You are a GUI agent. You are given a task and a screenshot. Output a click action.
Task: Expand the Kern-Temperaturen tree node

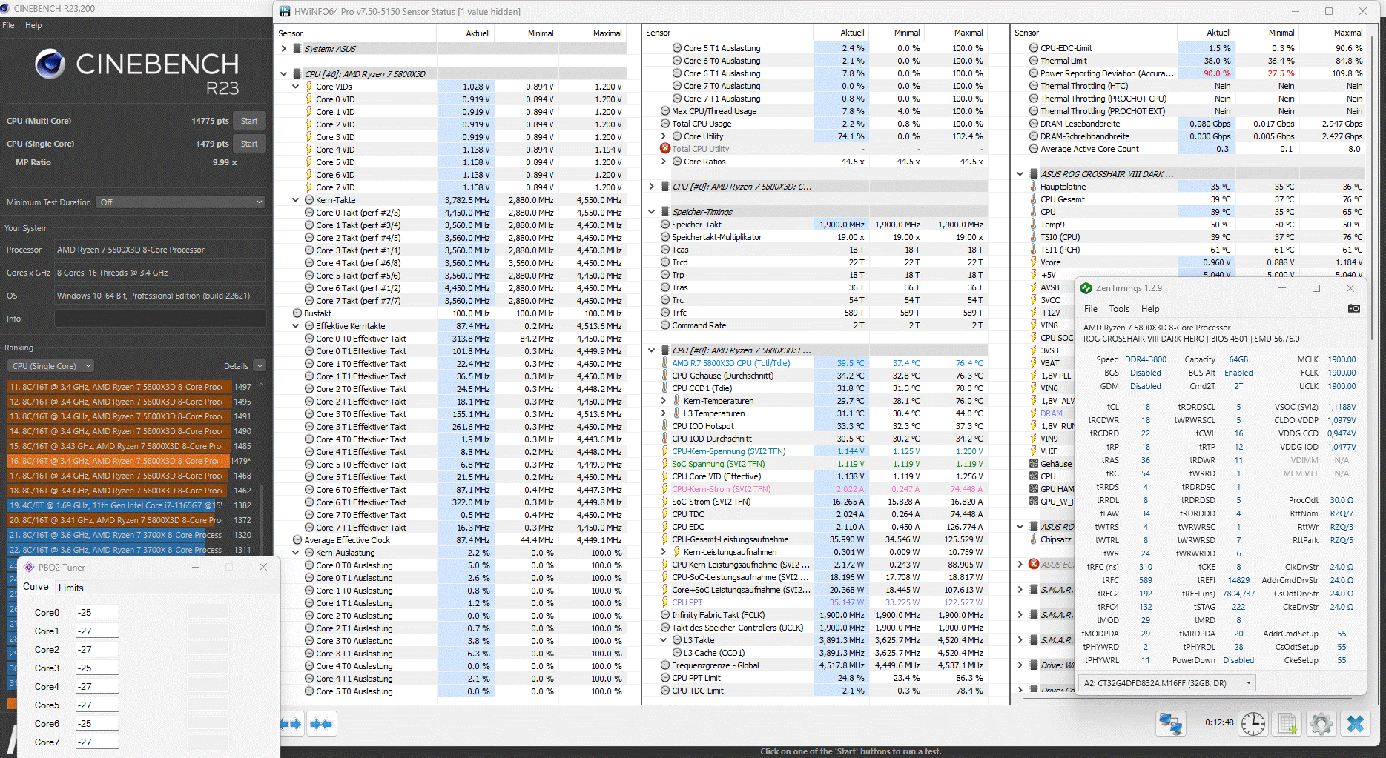(664, 401)
